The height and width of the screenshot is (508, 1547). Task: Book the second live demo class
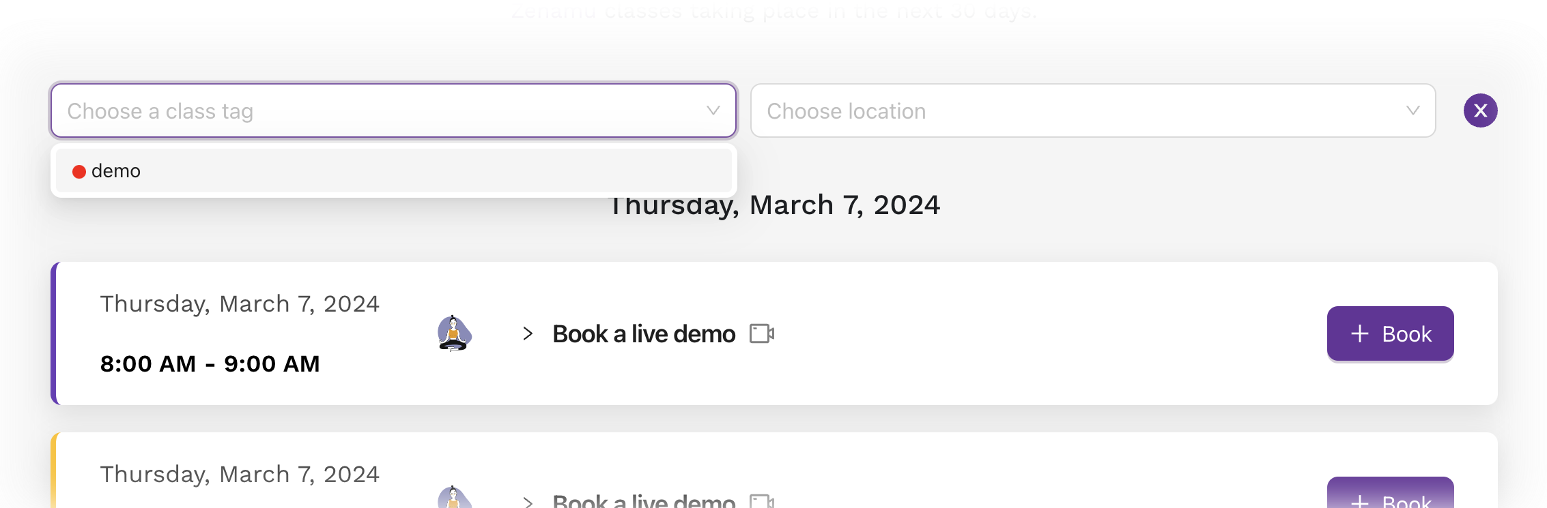point(1390,493)
